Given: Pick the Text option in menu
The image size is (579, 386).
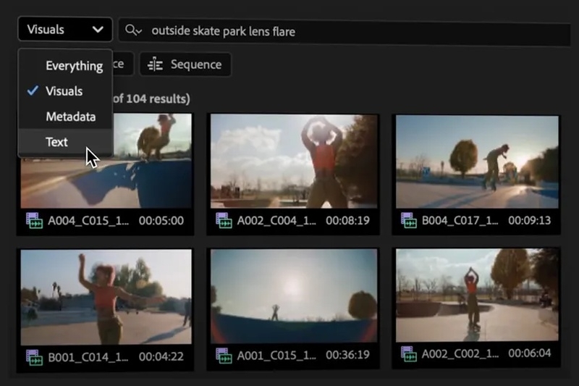Looking at the screenshot, I should (x=56, y=142).
